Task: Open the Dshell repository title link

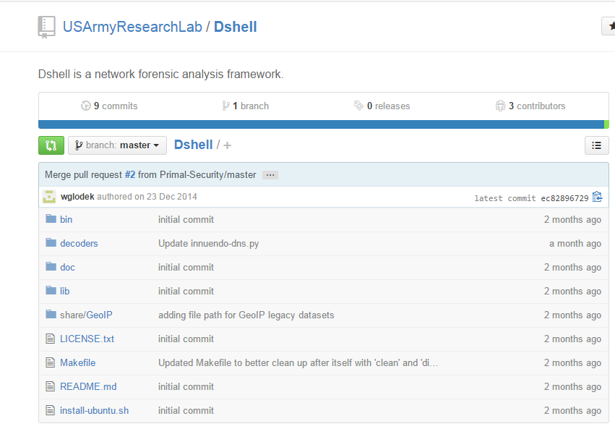Action: (236, 27)
